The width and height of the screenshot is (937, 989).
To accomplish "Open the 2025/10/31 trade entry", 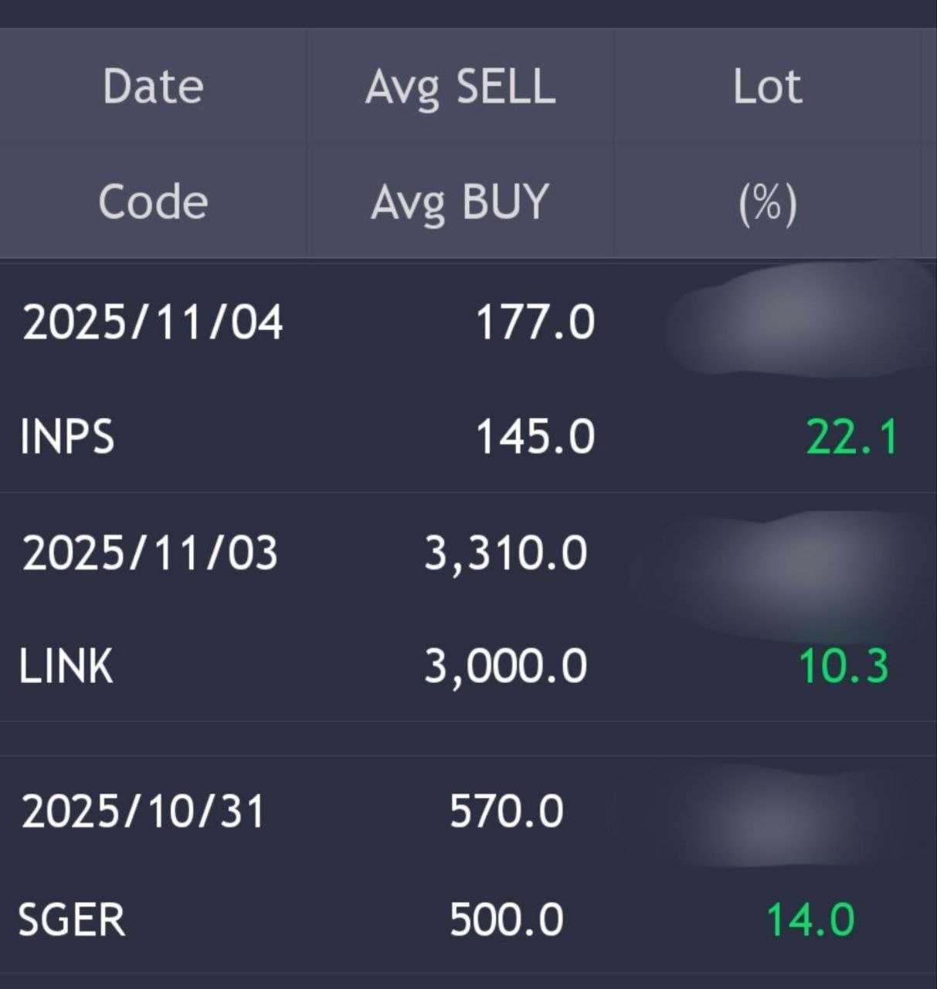I will (x=143, y=811).
